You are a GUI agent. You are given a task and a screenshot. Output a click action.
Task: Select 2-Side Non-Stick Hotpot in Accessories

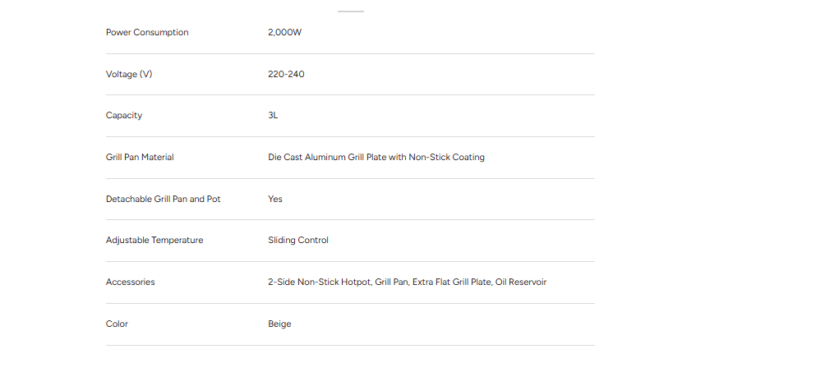click(x=320, y=282)
